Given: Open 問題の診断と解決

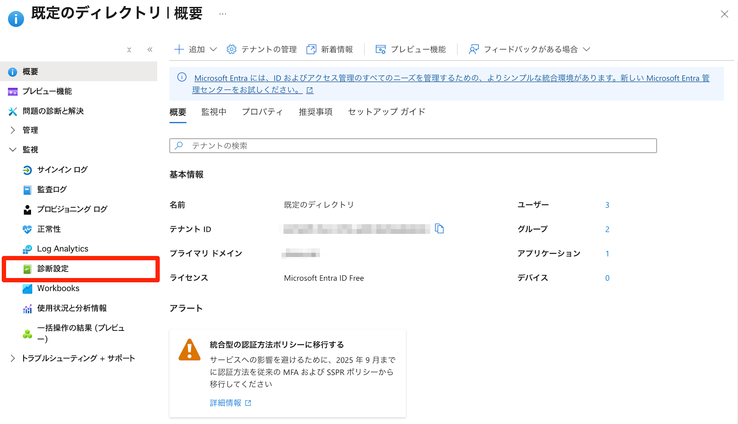Looking at the screenshot, I should (53, 111).
